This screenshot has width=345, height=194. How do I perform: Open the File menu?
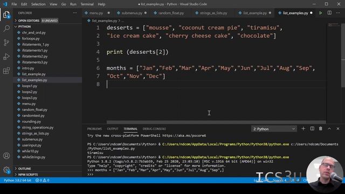[x=14, y=4]
